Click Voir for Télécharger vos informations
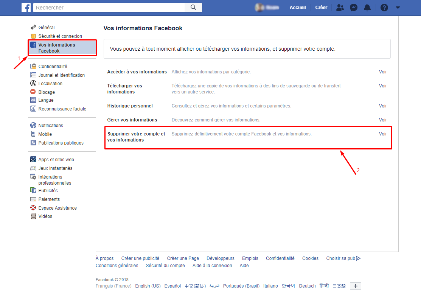The height and width of the screenshot is (297, 421). coord(383,86)
